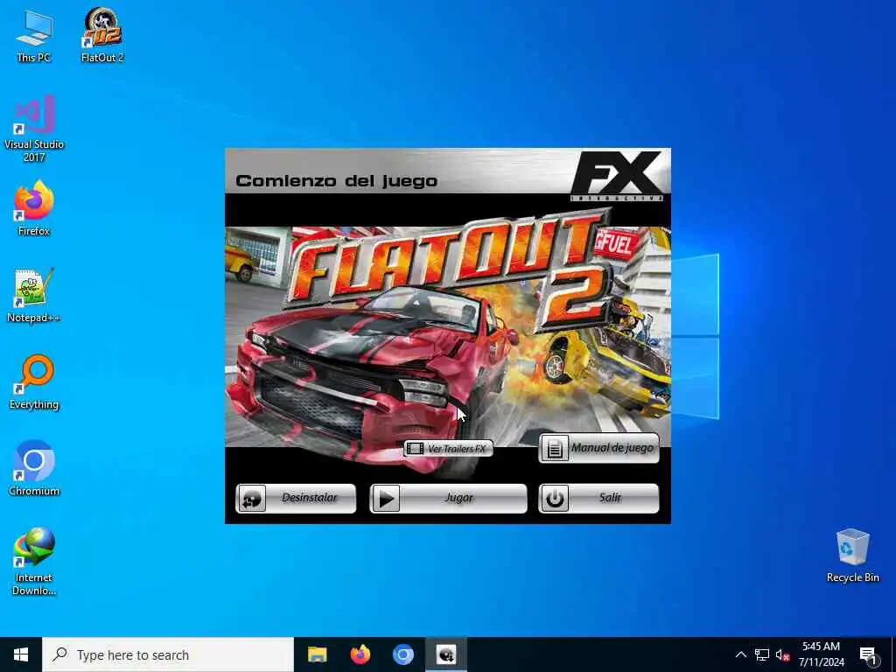The width and height of the screenshot is (896, 672).
Task: Open the Manual de juego button
Action: 598,449
